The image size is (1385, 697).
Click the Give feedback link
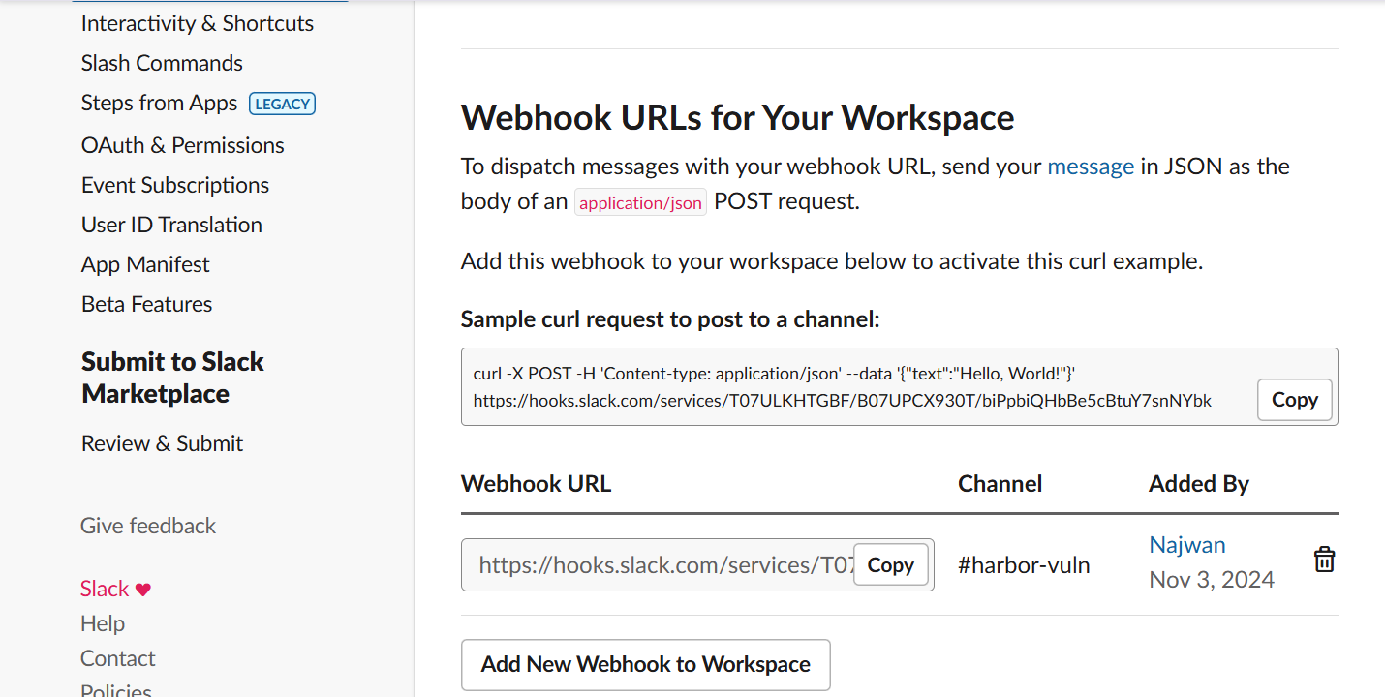coord(148,526)
